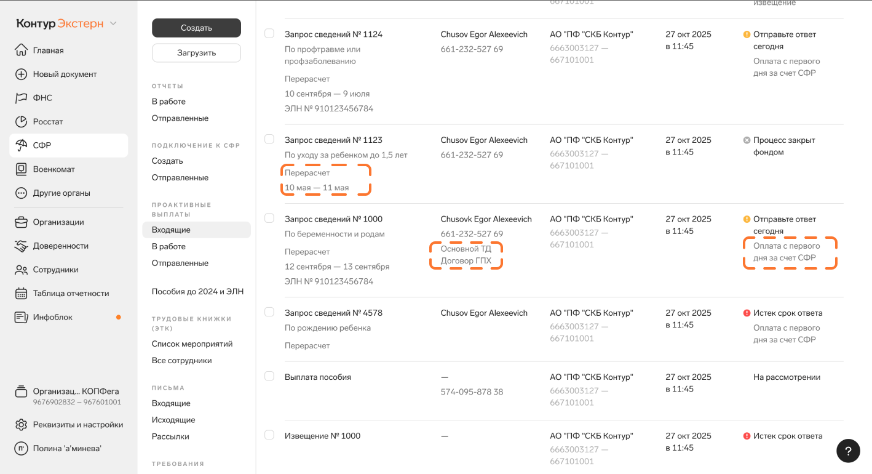The height and width of the screenshot is (474, 872).
Task: Click the Новый документ plus icon
Action: pyautogui.click(x=22, y=74)
